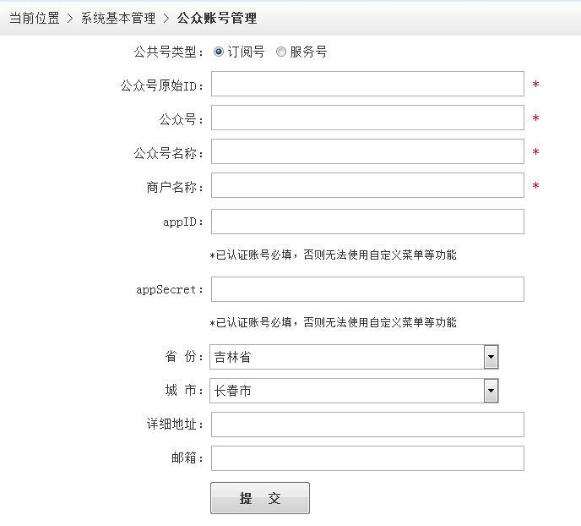This screenshot has width=581, height=526.
Task: Click the 邮箱 email input box
Action: pyautogui.click(x=367, y=458)
